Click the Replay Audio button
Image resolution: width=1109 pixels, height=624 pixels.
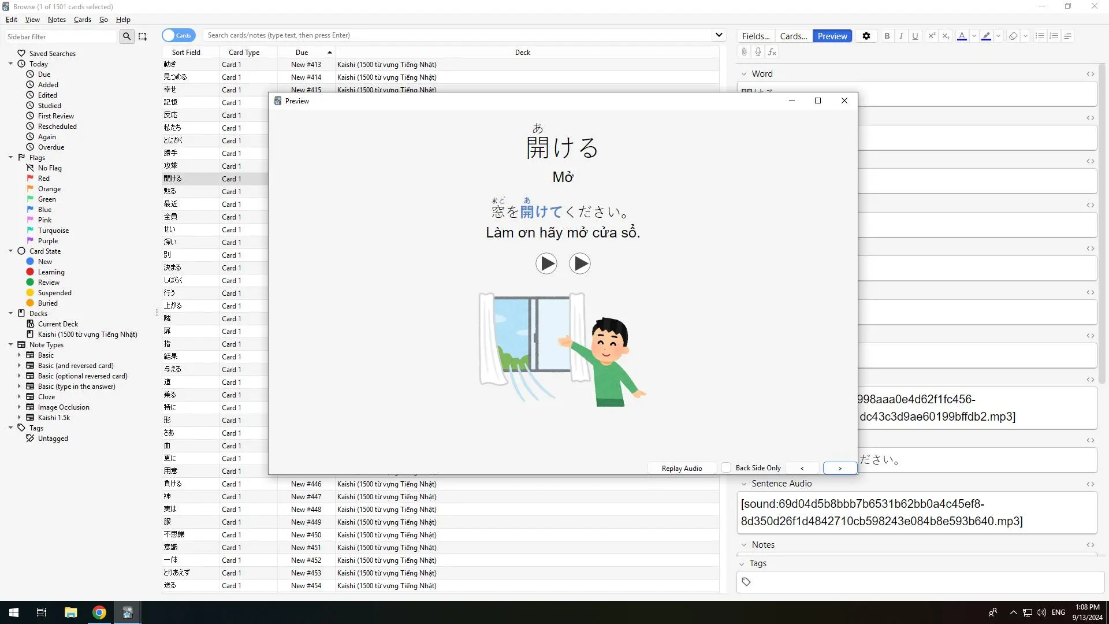[x=682, y=468]
